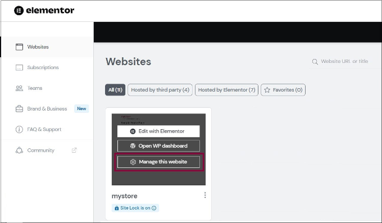Show Hosted by Elementor (7) sites
The height and width of the screenshot is (223, 382).
(226, 90)
